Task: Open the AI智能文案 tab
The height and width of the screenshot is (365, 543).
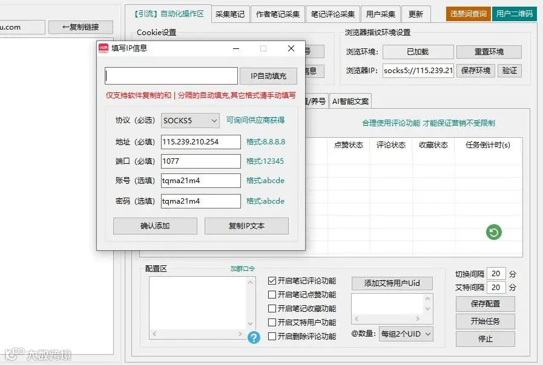Action: click(x=350, y=102)
